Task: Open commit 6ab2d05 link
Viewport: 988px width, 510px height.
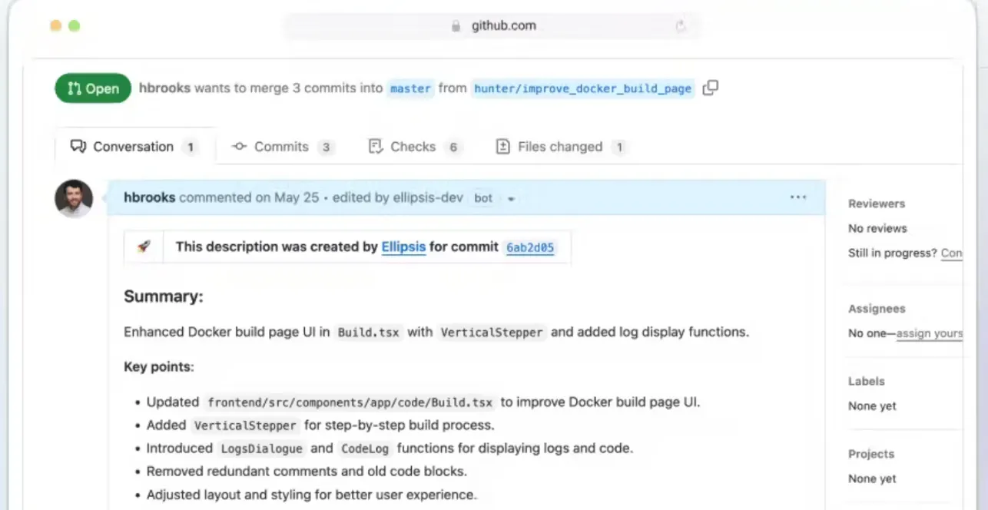Action: pyautogui.click(x=530, y=247)
